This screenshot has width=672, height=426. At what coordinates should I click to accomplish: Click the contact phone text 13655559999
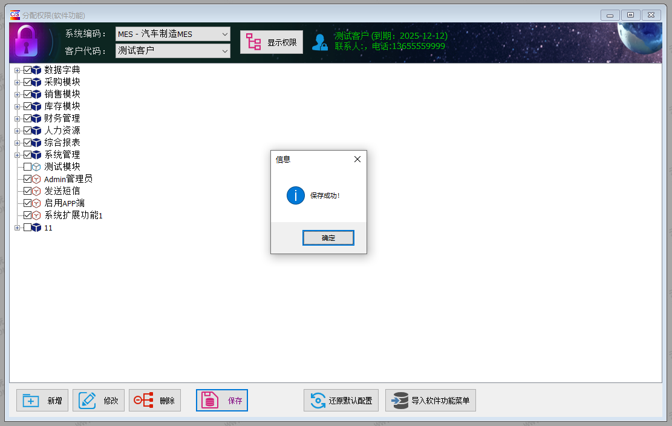(419, 46)
